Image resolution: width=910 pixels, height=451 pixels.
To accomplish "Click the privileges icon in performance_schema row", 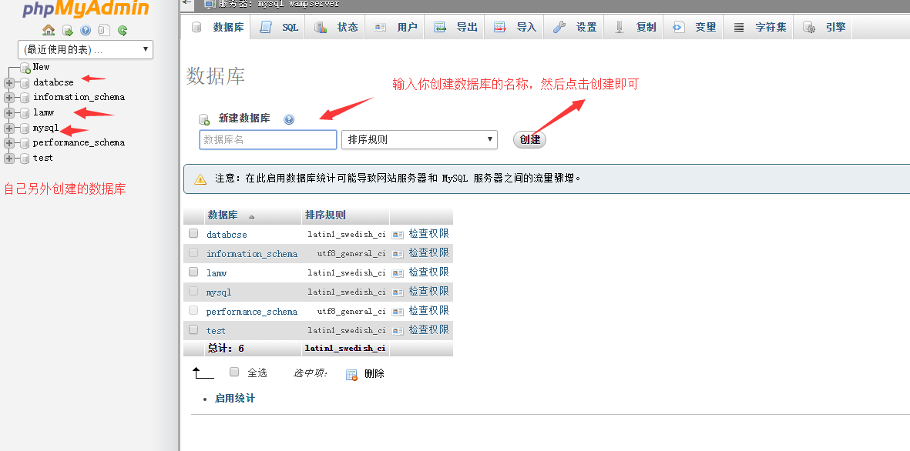I will (x=398, y=311).
